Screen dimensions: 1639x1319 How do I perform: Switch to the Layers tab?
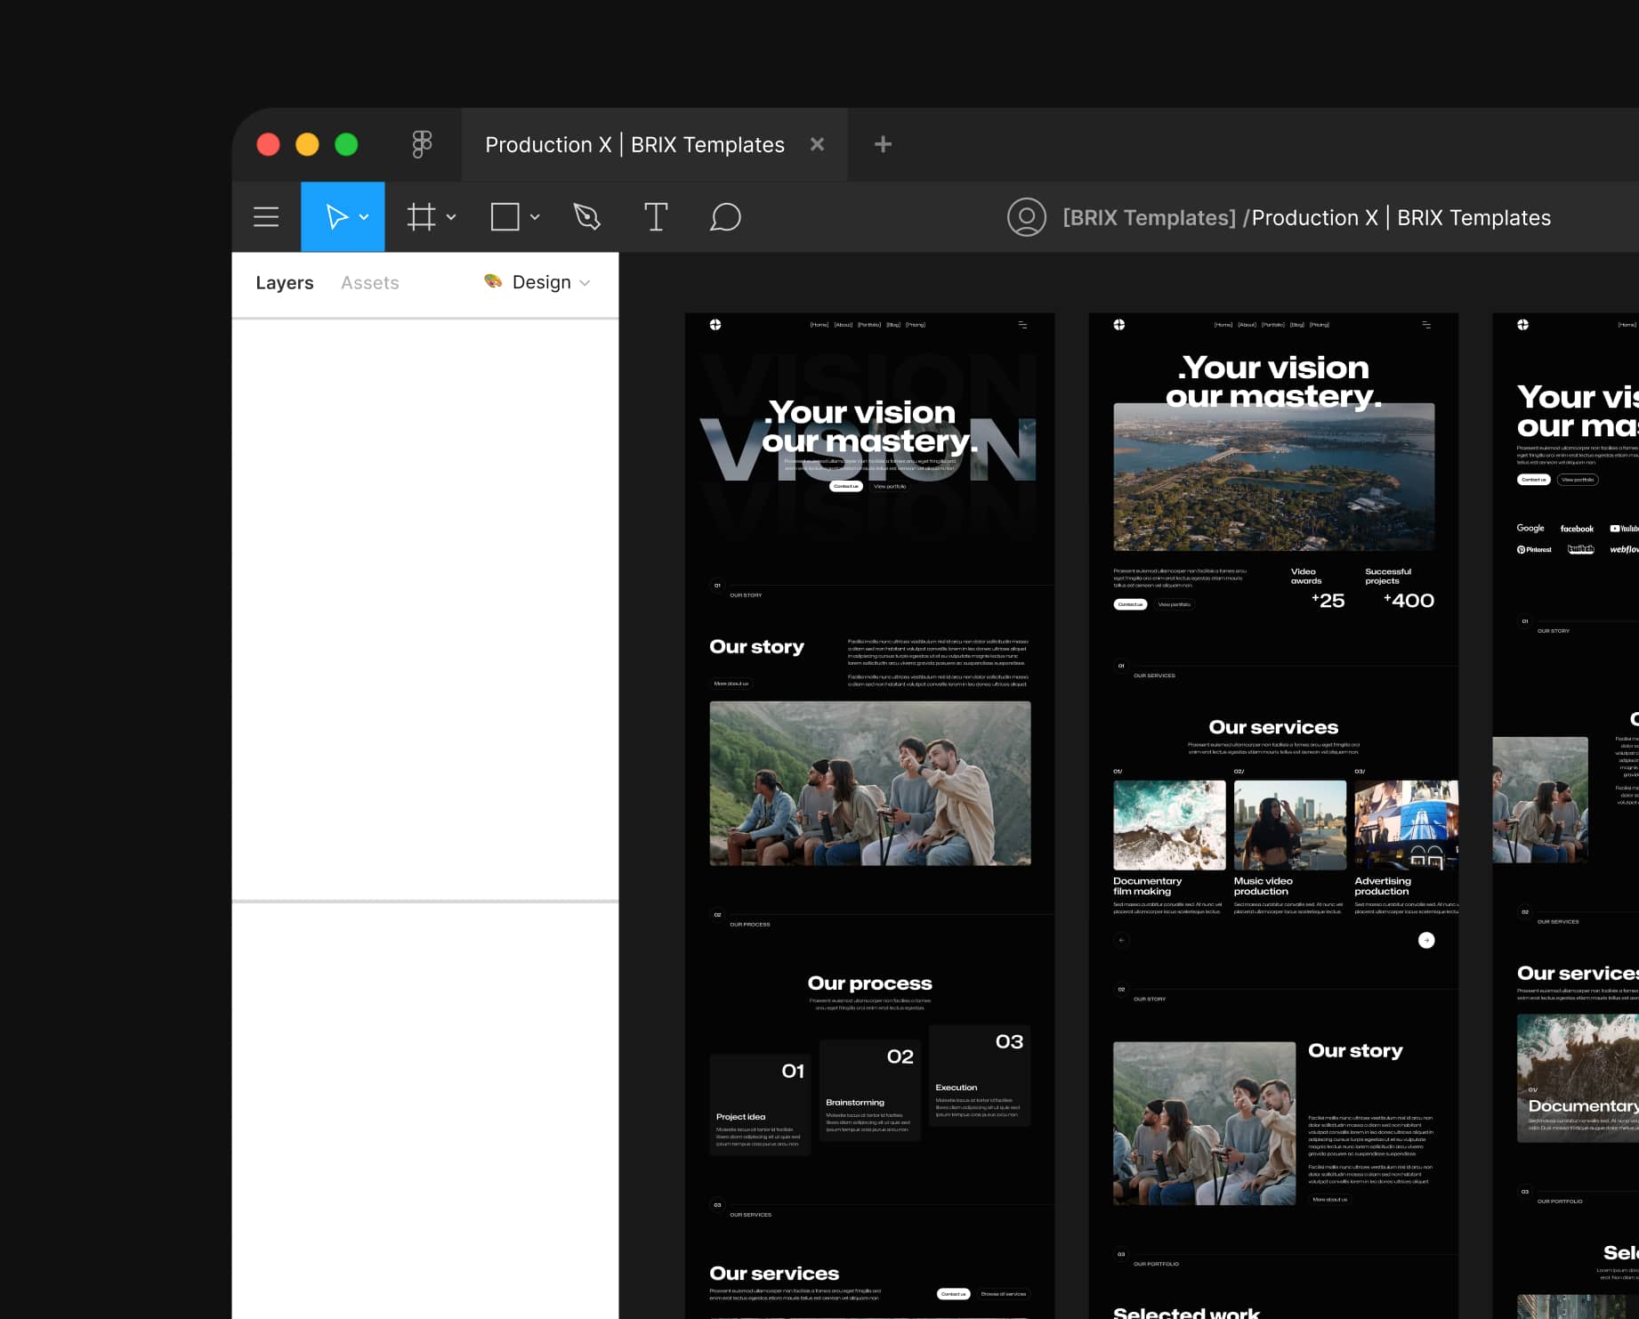point(285,283)
